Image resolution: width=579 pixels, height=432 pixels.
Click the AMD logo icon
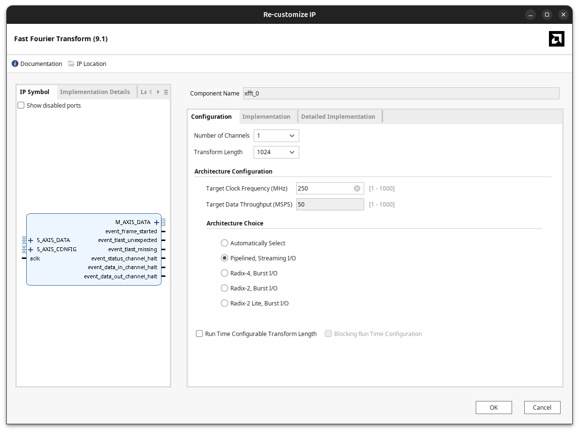(x=557, y=39)
